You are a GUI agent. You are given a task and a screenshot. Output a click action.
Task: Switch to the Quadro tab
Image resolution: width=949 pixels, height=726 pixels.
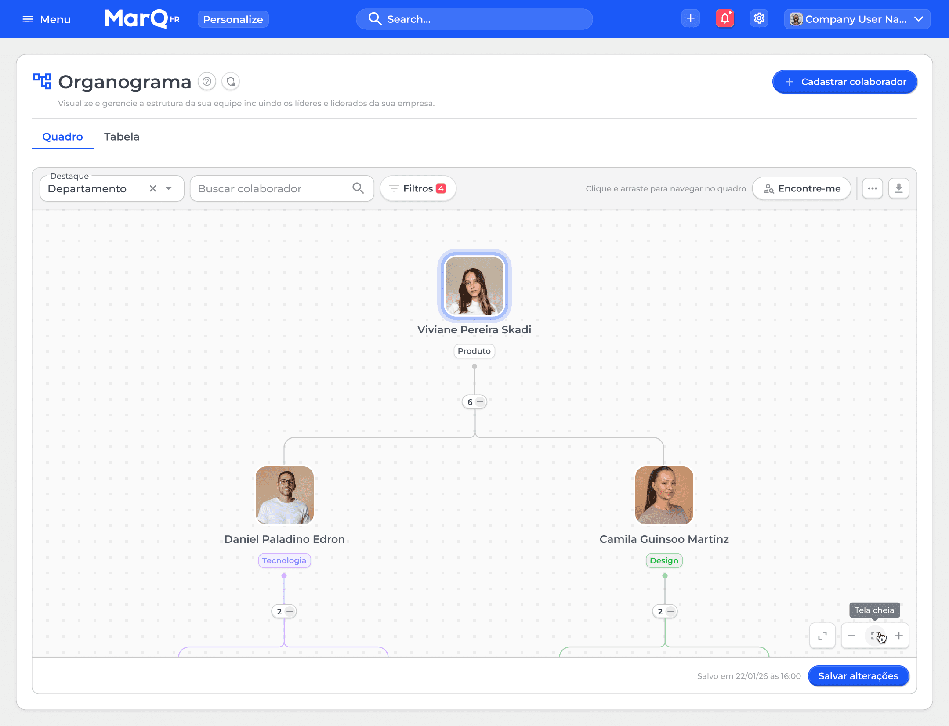pyautogui.click(x=62, y=137)
